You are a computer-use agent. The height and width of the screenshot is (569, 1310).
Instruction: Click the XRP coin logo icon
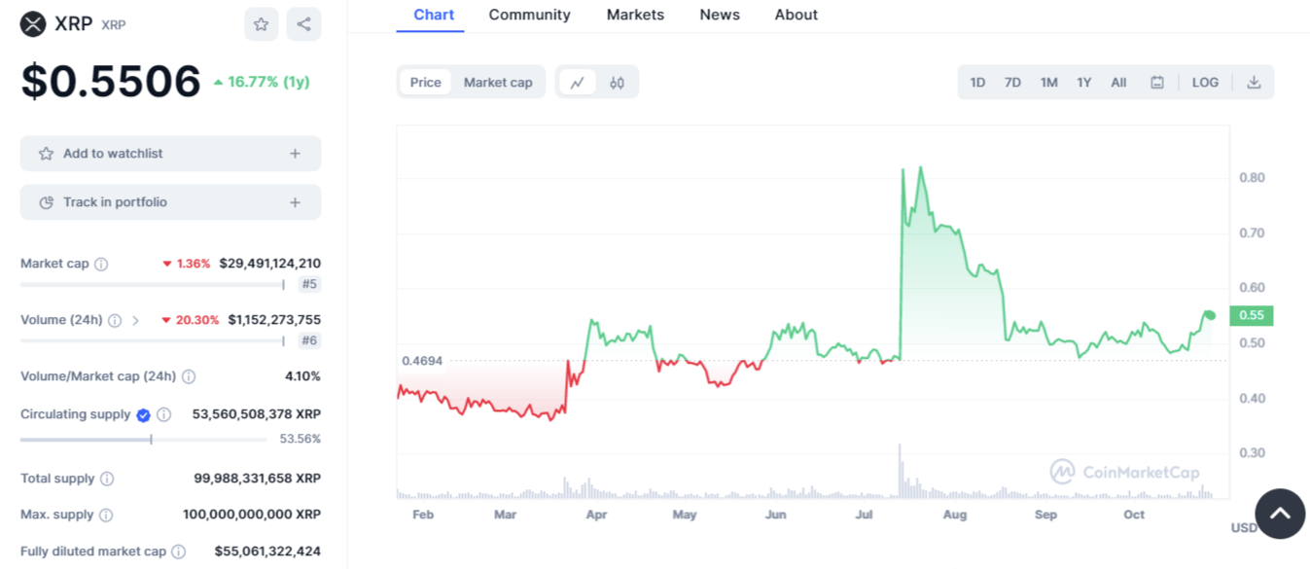pos(33,24)
